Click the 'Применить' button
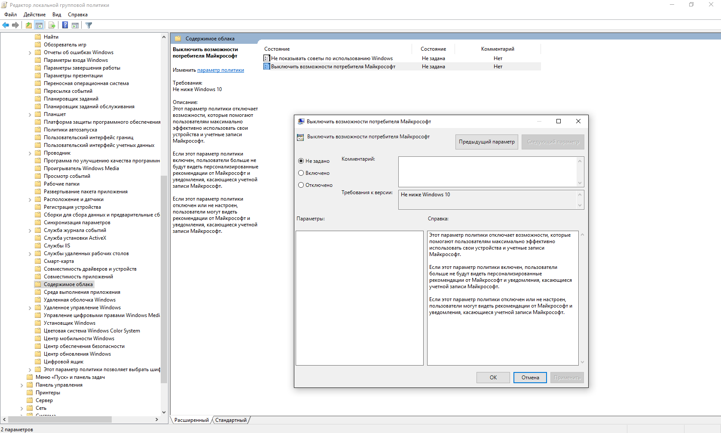The image size is (721, 433). [567, 378]
